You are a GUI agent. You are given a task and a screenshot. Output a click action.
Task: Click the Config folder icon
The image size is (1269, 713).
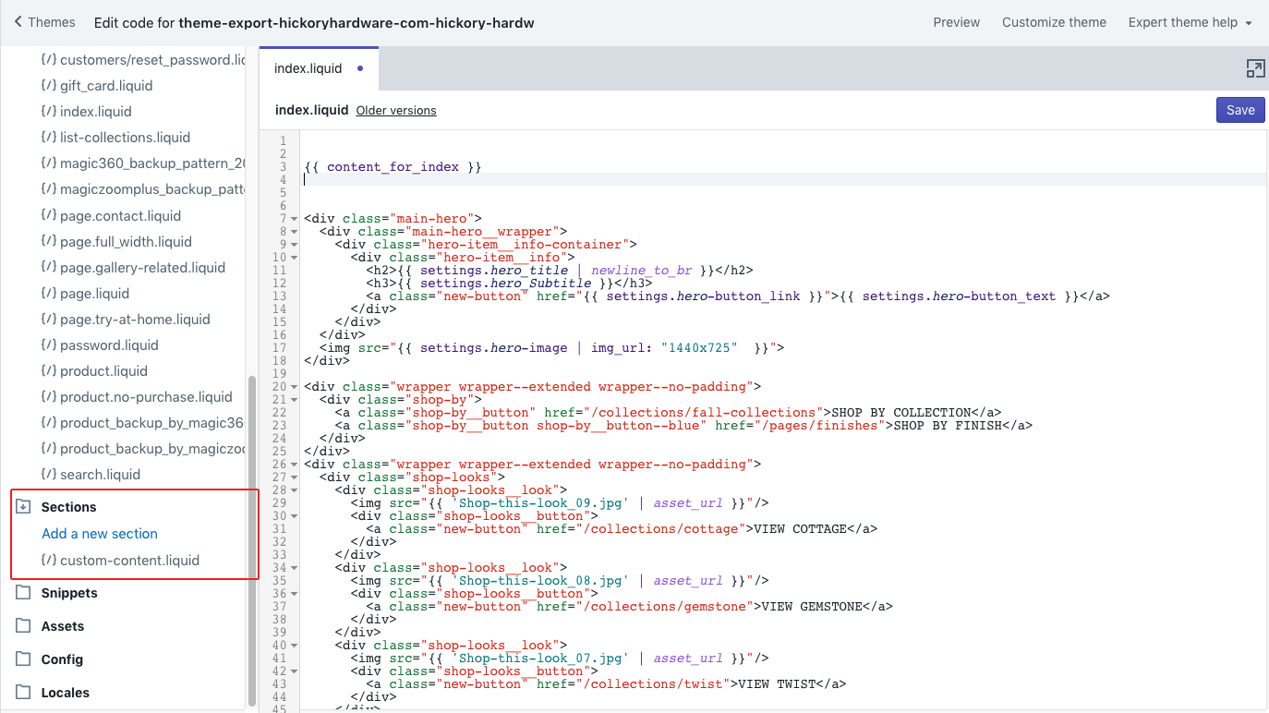click(x=23, y=659)
